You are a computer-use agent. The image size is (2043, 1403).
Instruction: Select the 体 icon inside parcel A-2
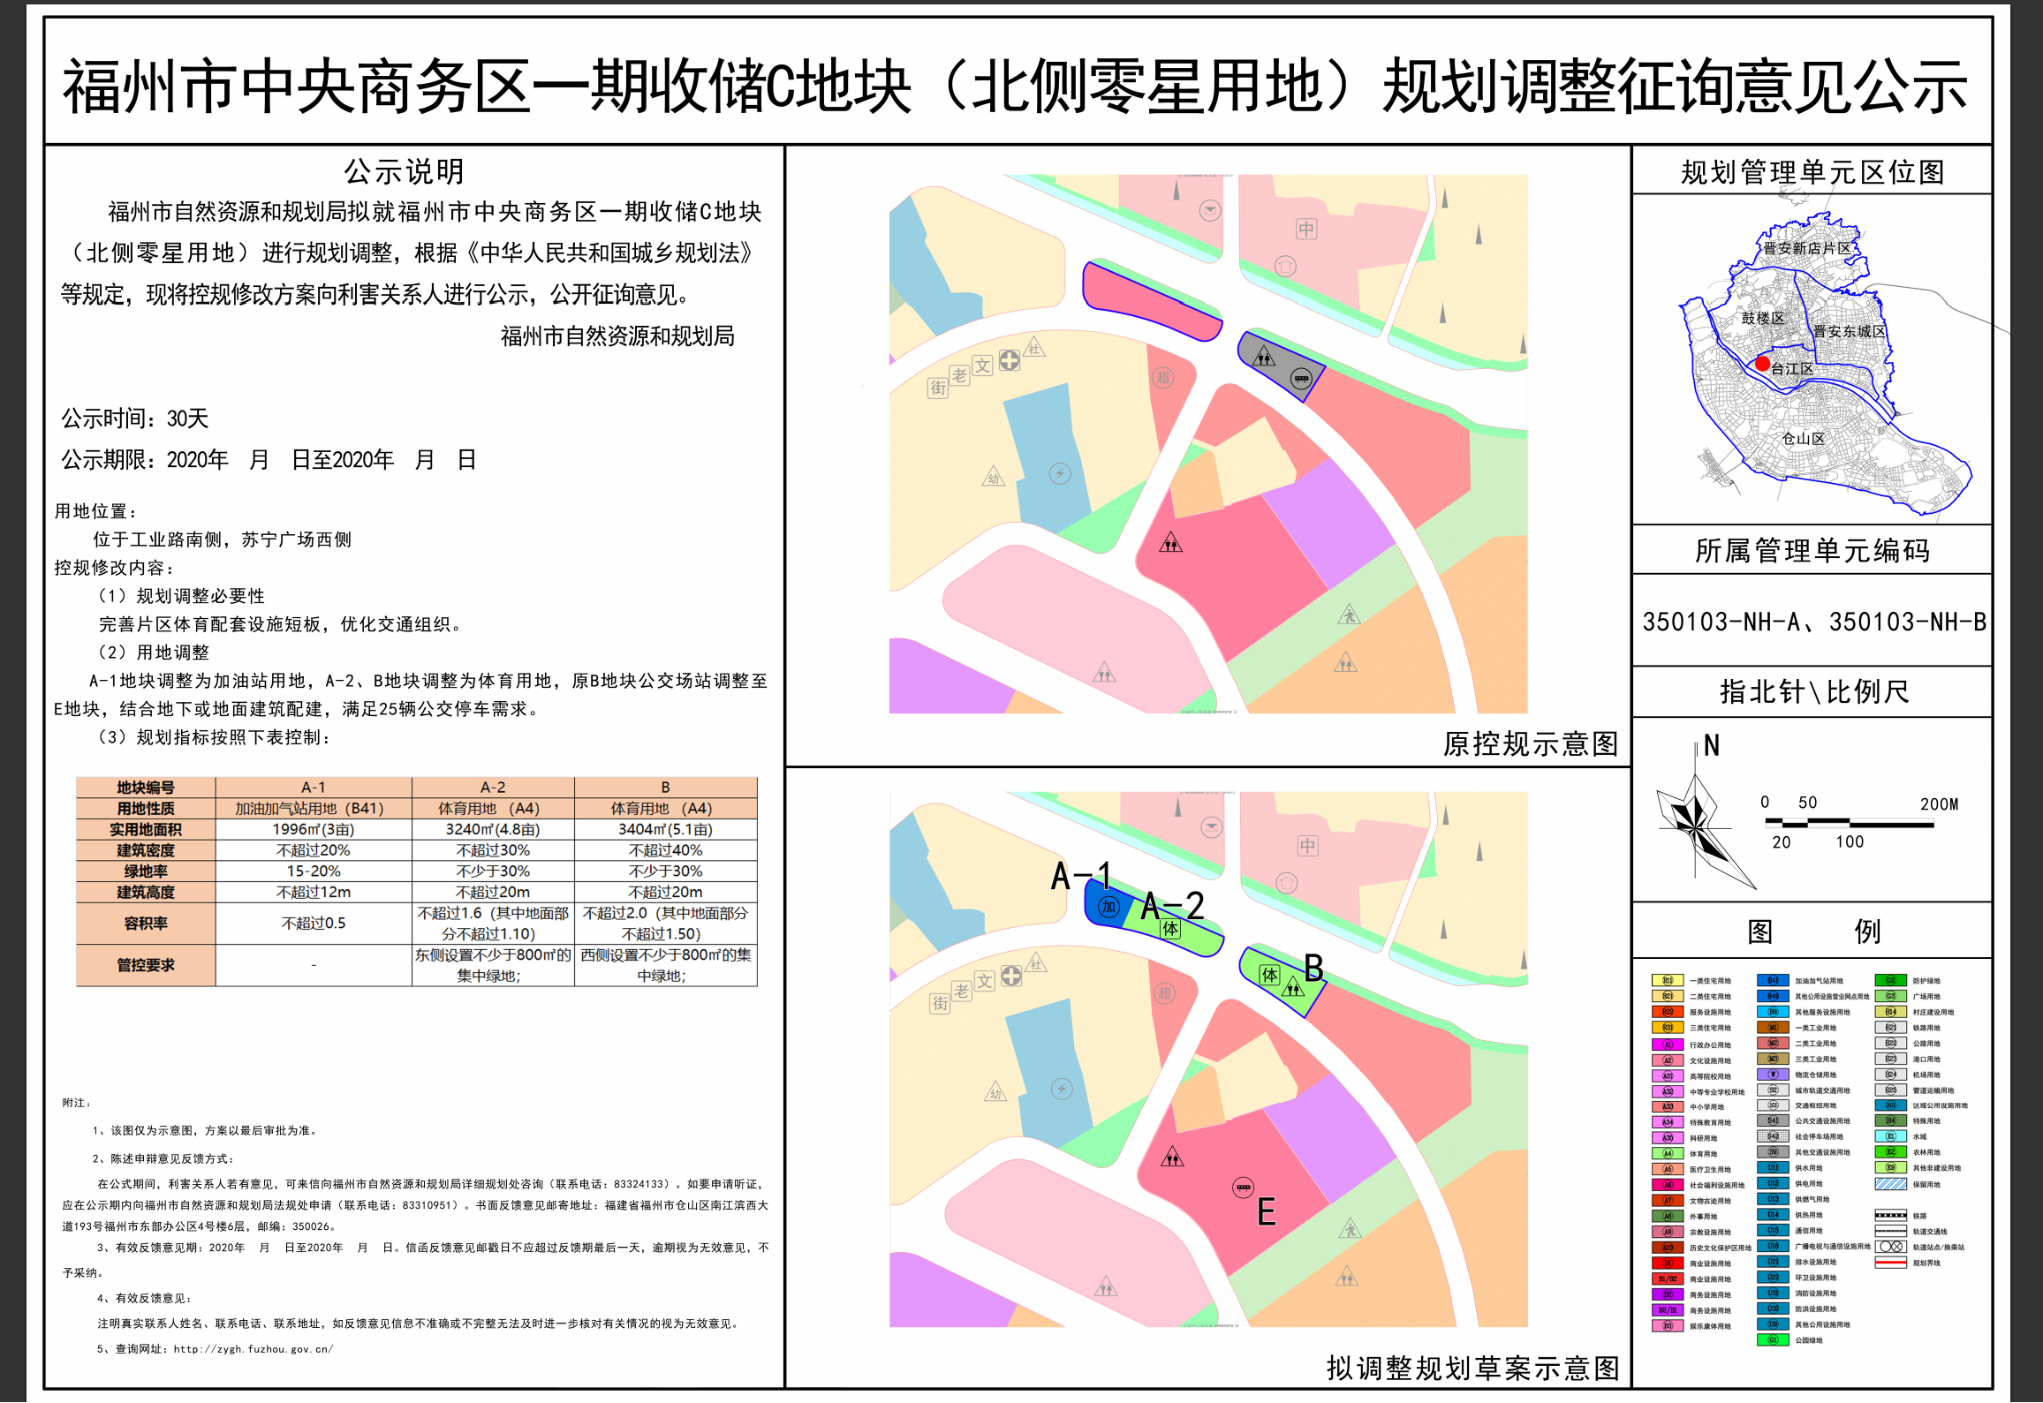pos(1170,928)
